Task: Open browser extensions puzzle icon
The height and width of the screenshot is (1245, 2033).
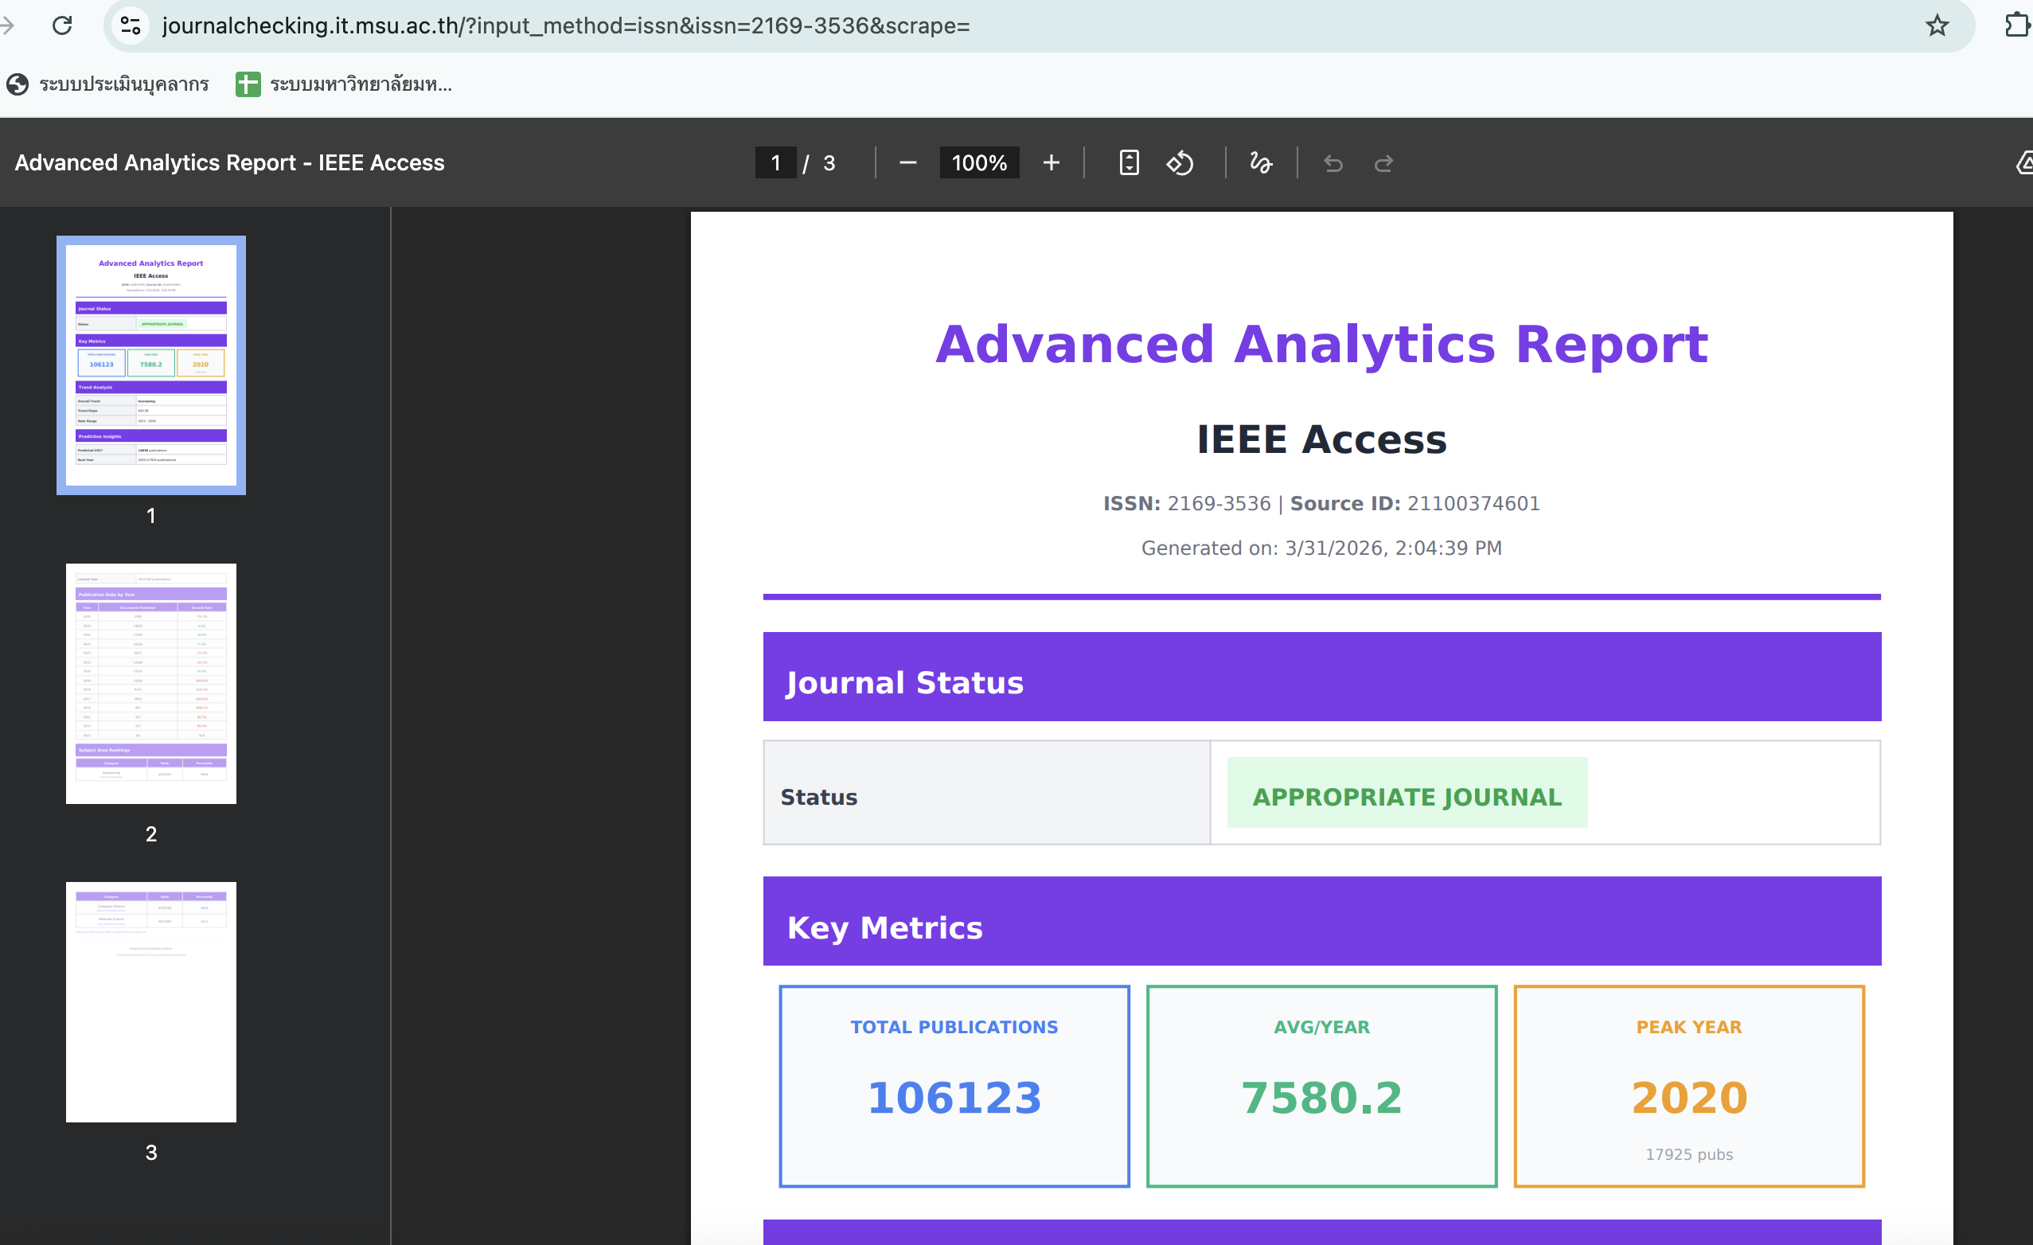Action: coord(2016,25)
